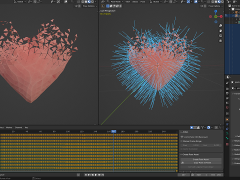This screenshot has width=240, height=180.
Task: Toggle camera view icon in right viewport
Action: pos(220,35)
